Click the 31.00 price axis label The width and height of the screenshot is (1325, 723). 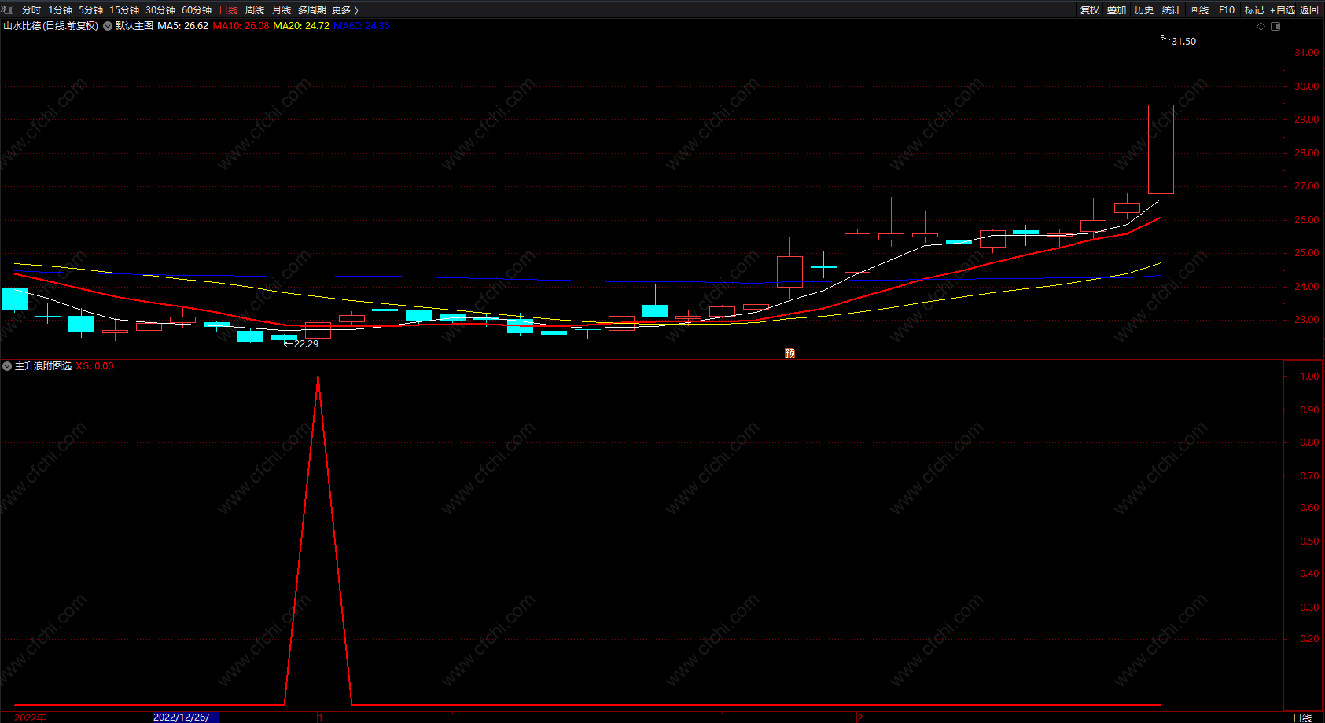(x=1307, y=53)
